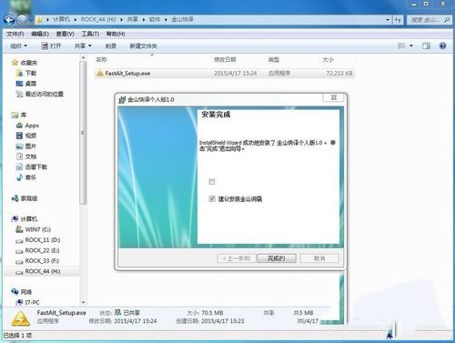Sort by the 名称 column header

[x=101, y=59]
